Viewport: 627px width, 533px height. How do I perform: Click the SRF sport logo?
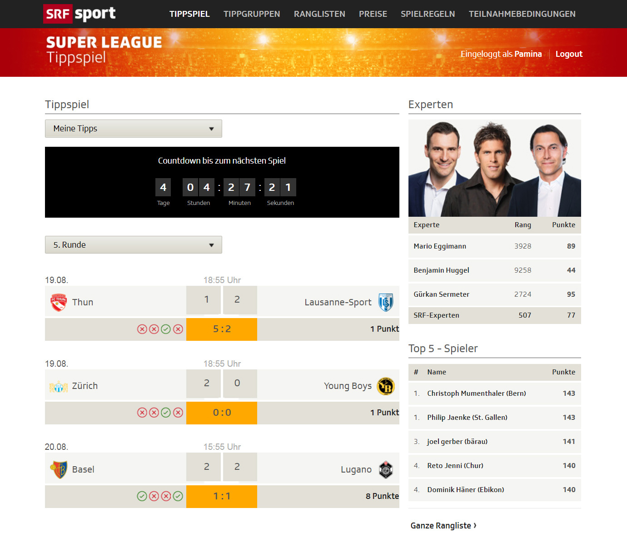click(80, 14)
